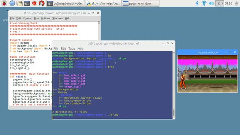Open Windows menu in IDLE editor
Image resolution: width=240 pixels, height=135 pixels.
pyautogui.click(x=57, y=18)
